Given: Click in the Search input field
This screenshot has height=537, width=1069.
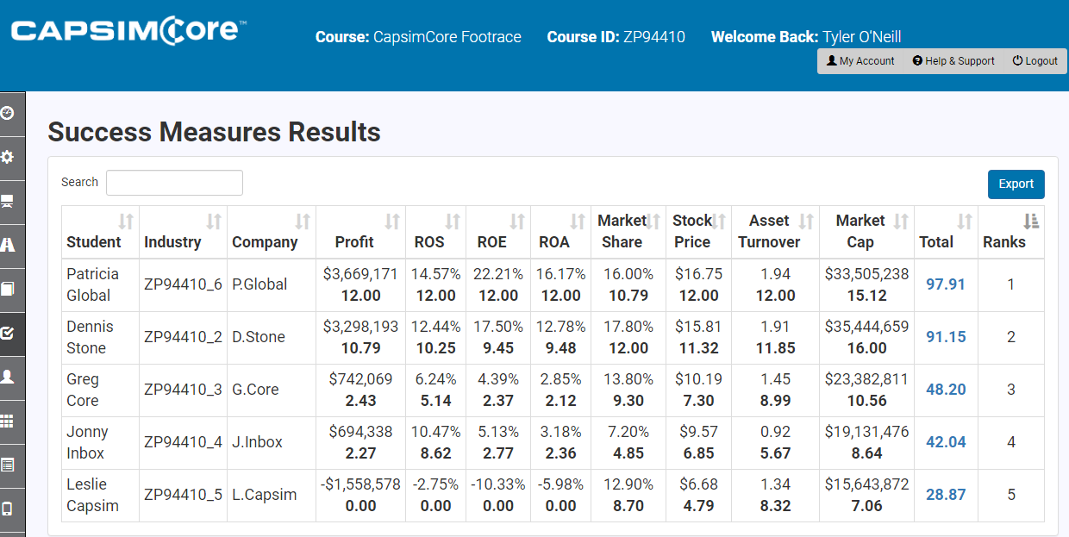Looking at the screenshot, I should (174, 183).
